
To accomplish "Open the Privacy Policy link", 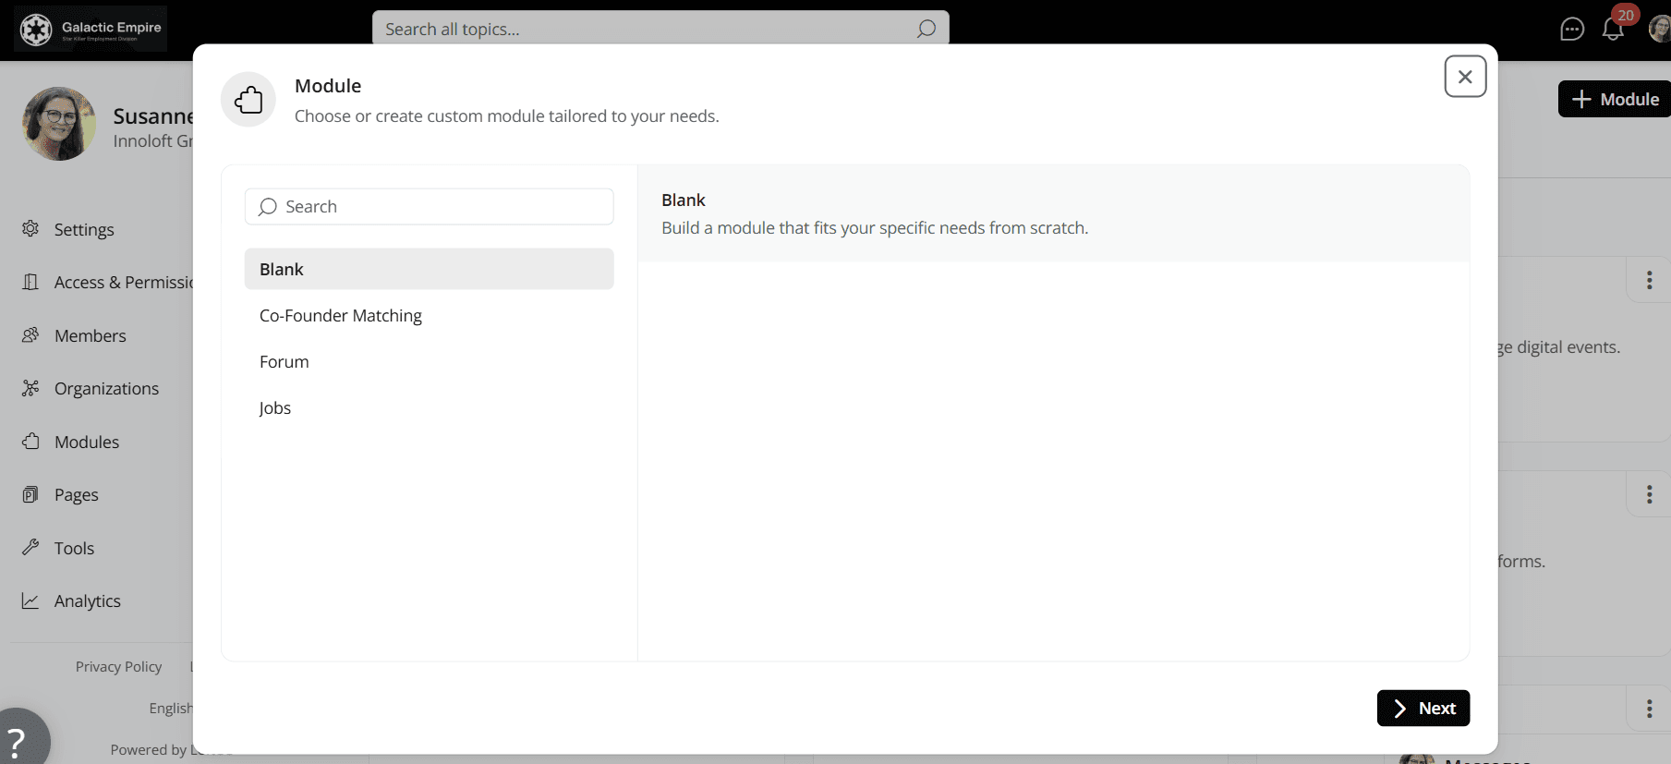I will click(x=118, y=667).
